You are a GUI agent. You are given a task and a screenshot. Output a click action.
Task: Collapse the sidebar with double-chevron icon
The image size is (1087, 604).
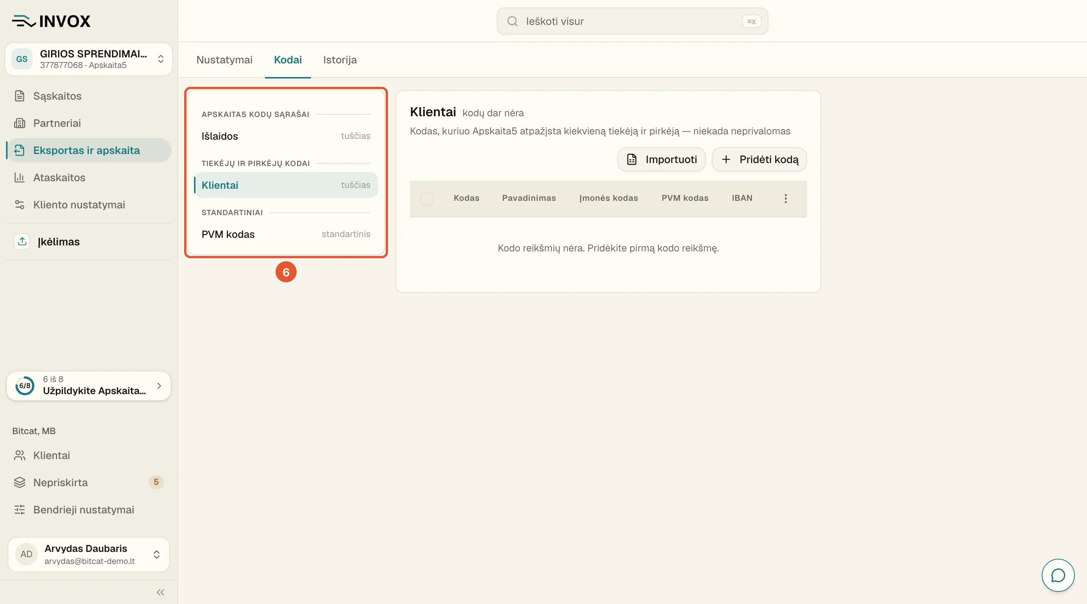click(x=160, y=592)
